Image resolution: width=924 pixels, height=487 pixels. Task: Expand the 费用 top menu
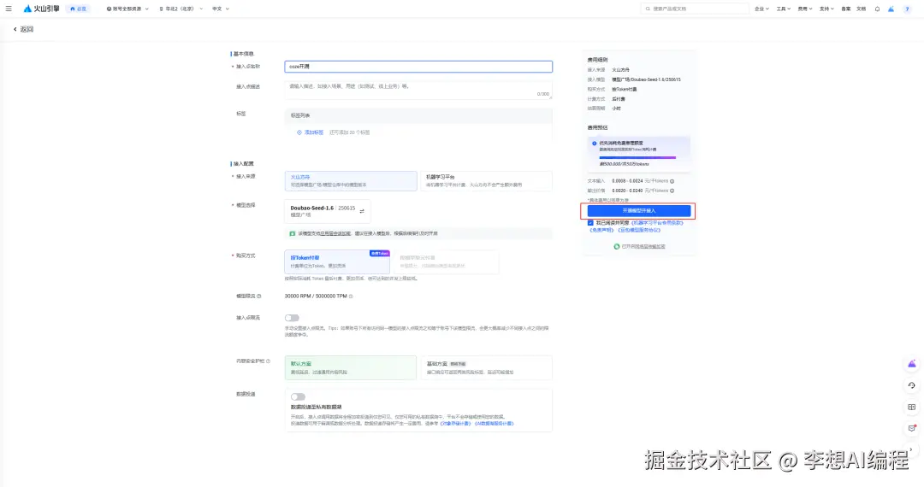(x=805, y=9)
